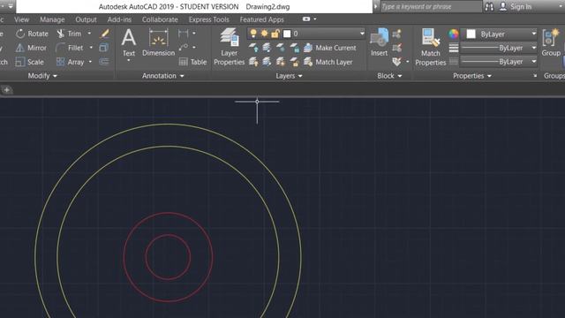Image resolution: width=565 pixels, height=318 pixels.
Task: Open the Fillet dropdown arrow
Action: coord(91,47)
